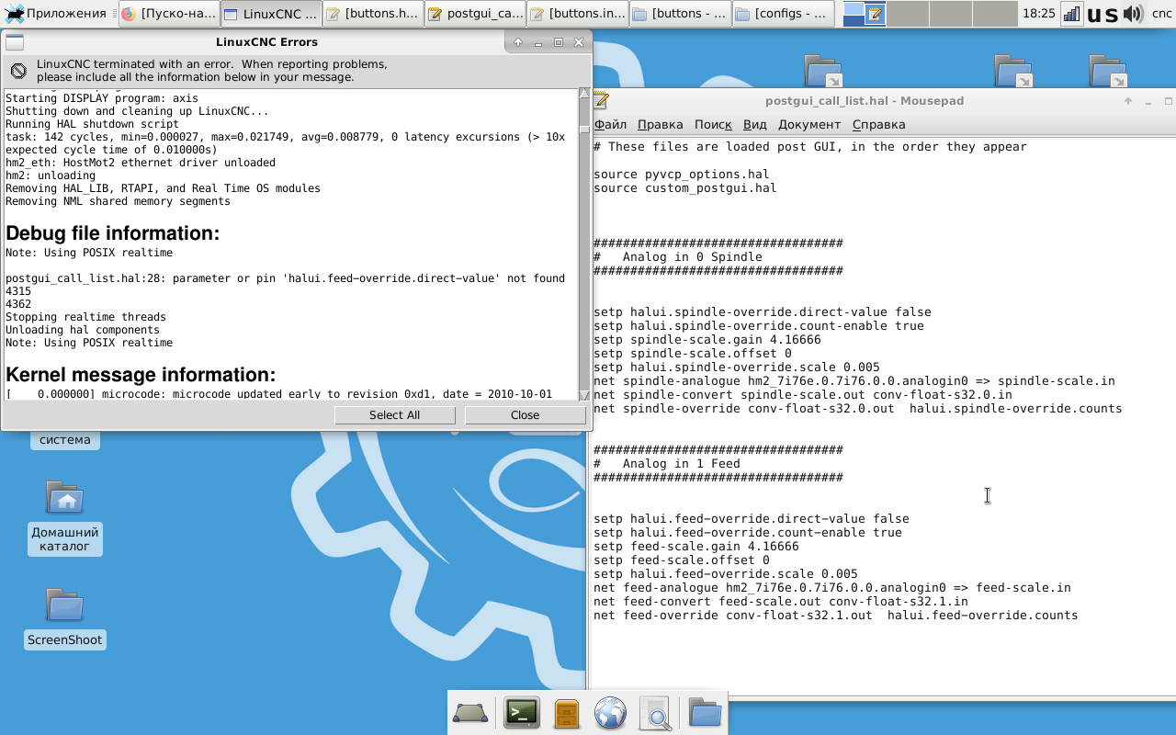Viewport: 1176px width, 735px height.
Task: Roll up the LinuxCNC Errors window with arrow button
Action: pos(518,42)
